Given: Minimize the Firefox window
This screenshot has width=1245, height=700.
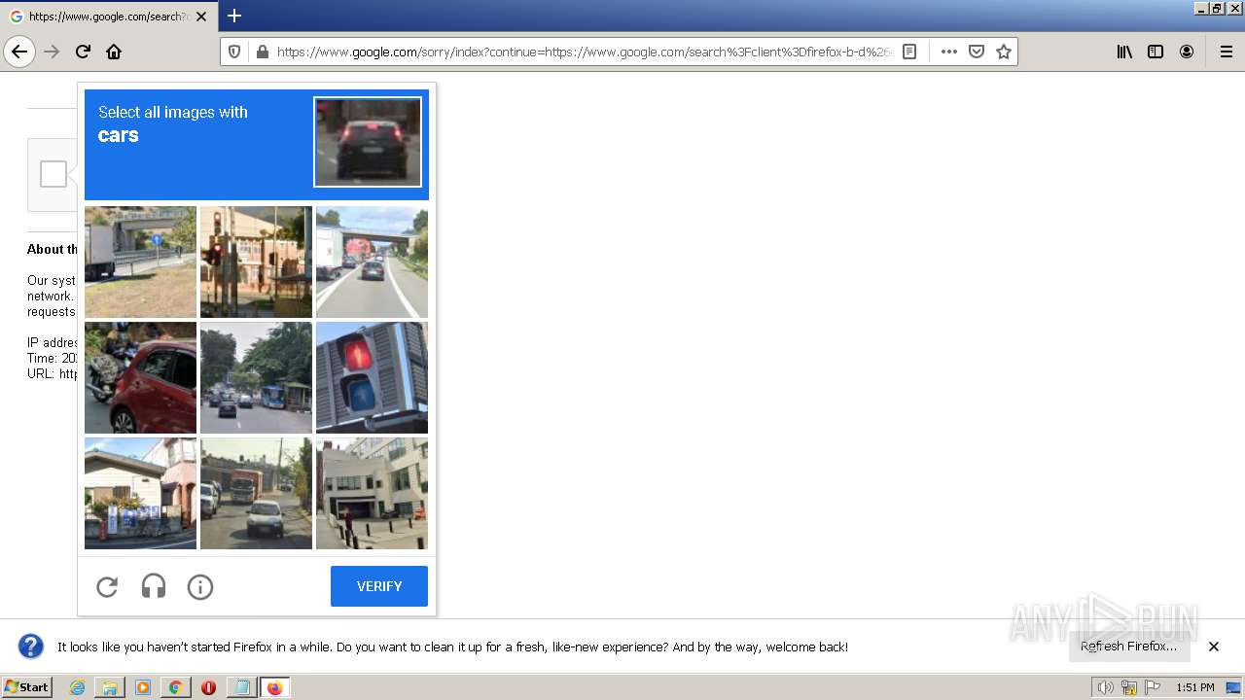Looking at the screenshot, I should (x=1201, y=8).
